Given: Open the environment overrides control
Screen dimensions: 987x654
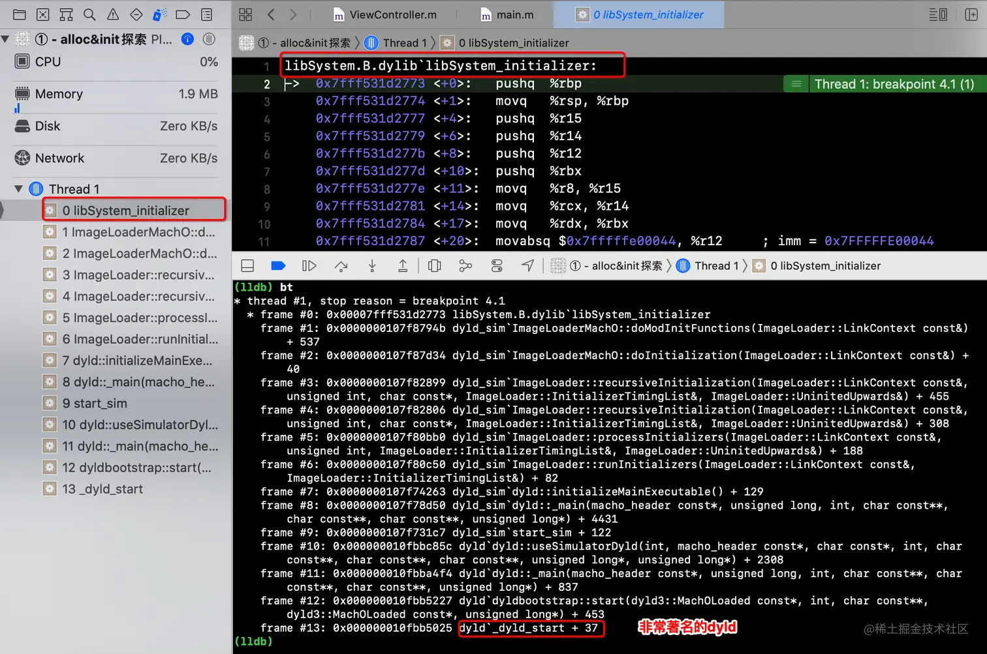Looking at the screenshot, I should pos(497,265).
